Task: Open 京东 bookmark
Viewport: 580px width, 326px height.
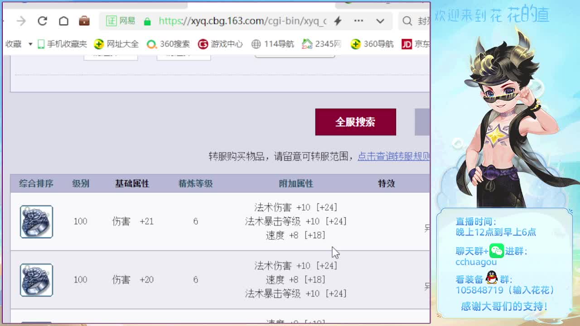Action: point(416,44)
